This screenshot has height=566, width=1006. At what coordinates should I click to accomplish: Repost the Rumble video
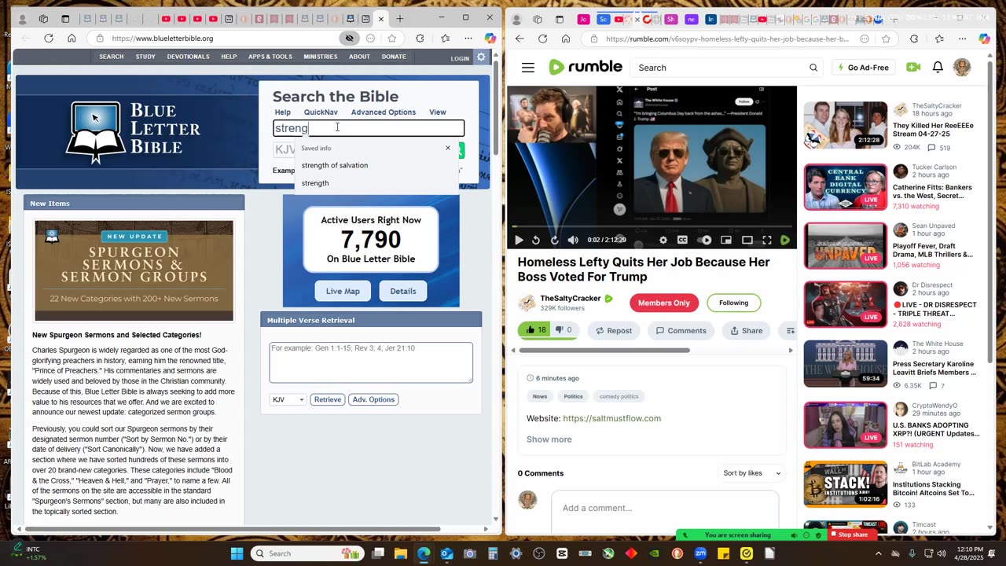click(614, 331)
